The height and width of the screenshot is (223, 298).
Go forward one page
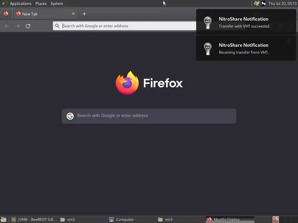(17, 26)
